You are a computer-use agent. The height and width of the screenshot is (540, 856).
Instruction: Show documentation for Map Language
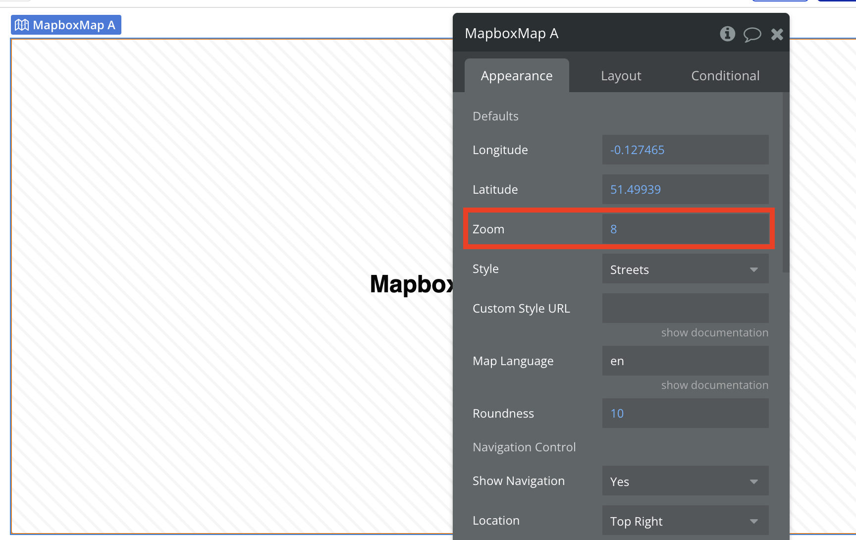[714, 385]
